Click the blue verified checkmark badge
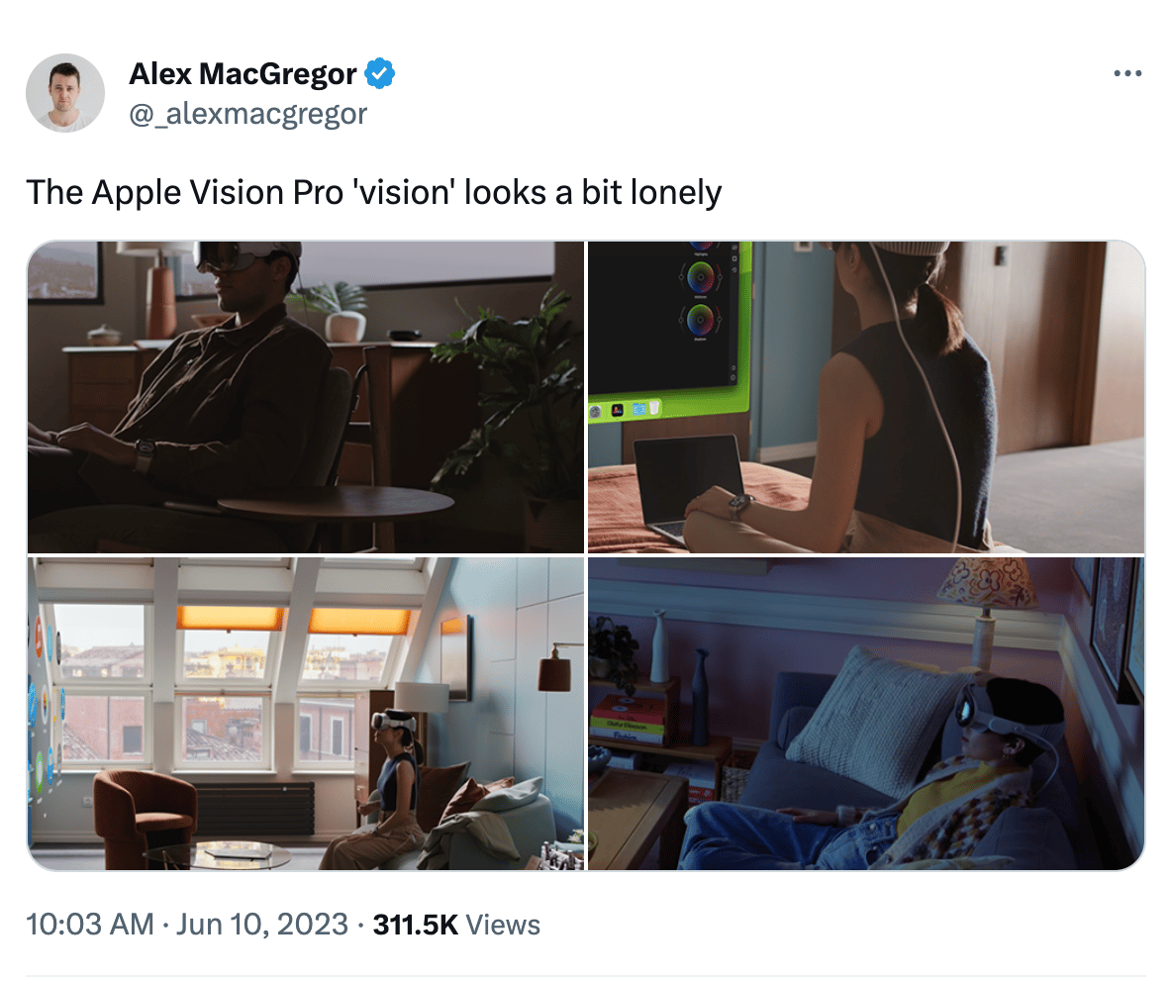 [x=379, y=73]
